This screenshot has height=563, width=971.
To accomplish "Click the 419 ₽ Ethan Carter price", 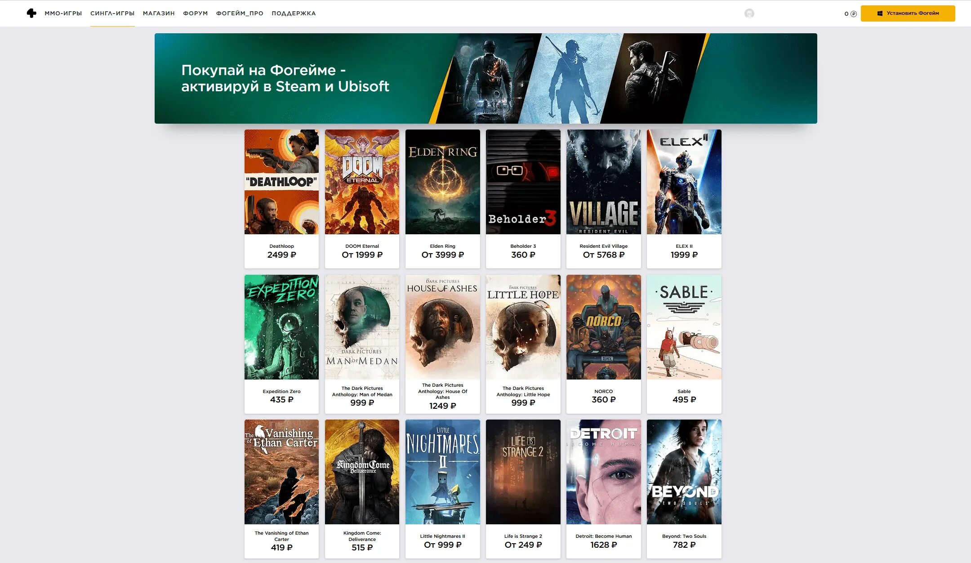I will tap(281, 548).
